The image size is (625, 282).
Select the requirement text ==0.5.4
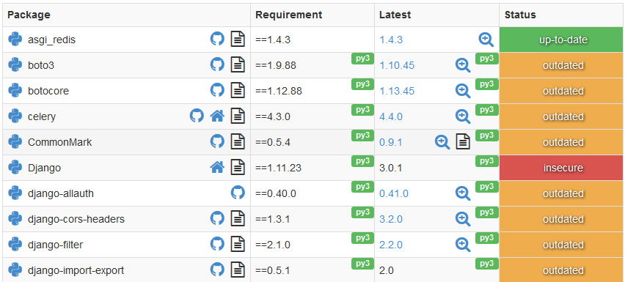click(273, 142)
